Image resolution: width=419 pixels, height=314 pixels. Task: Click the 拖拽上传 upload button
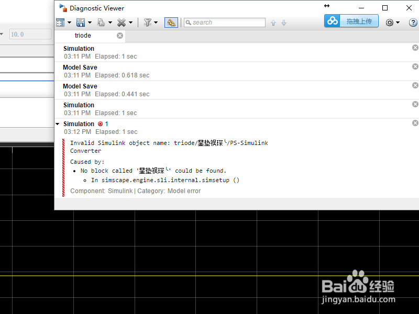pyautogui.click(x=359, y=21)
